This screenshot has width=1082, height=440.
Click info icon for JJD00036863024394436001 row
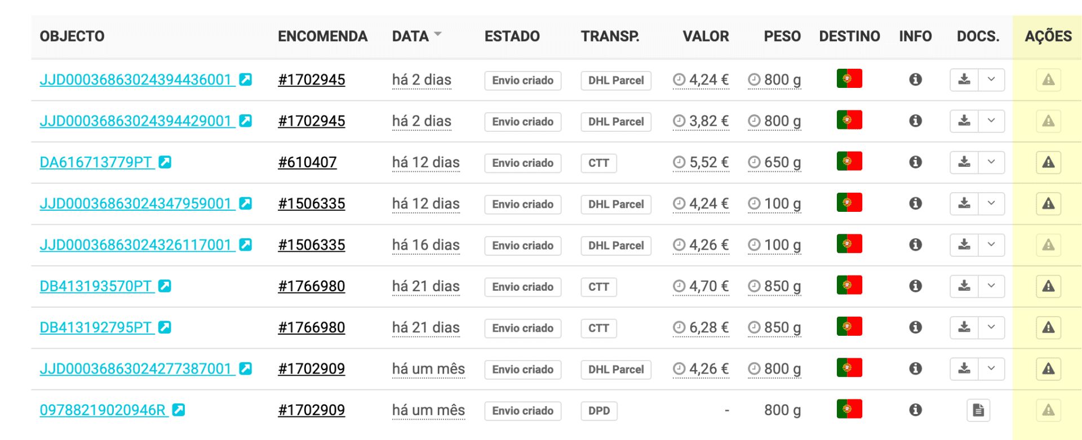click(915, 79)
